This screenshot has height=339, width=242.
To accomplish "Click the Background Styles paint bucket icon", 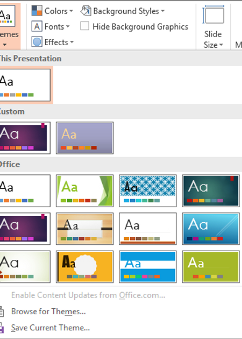I will (85, 11).
